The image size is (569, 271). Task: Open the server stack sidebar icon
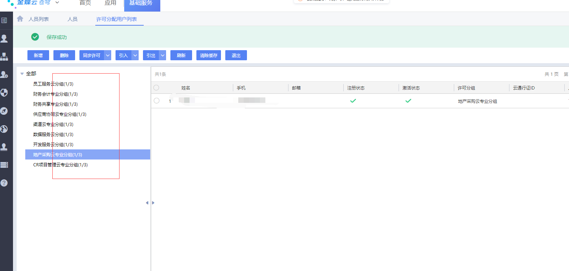(4, 165)
